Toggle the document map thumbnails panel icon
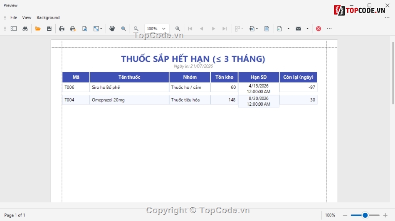This screenshot has height=221, width=395. pyautogui.click(x=14, y=29)
